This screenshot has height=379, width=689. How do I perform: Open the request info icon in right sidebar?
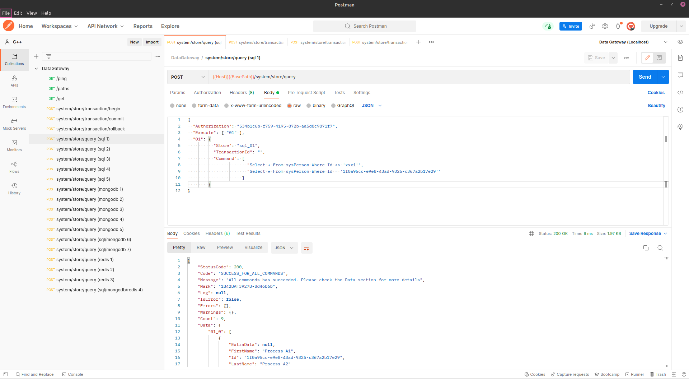pyautogui.click(x=680, y=110)
